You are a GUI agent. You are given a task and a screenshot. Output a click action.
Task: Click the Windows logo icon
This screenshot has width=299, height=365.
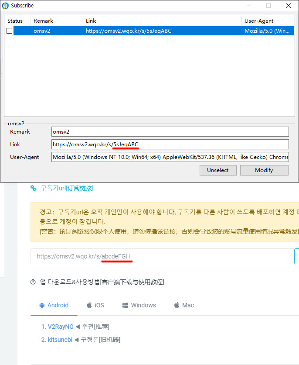(x=125, y=305)
